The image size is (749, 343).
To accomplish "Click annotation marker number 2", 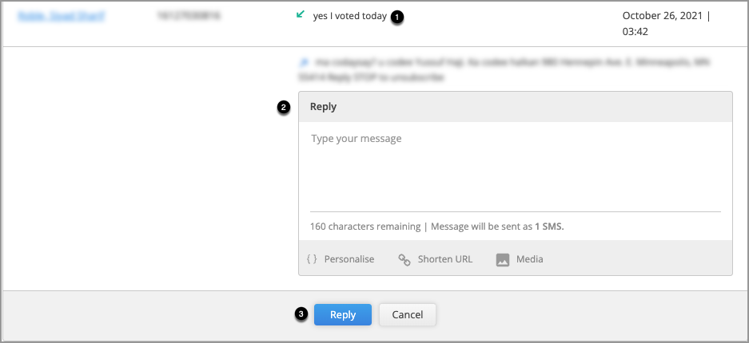I will (283, 108).
